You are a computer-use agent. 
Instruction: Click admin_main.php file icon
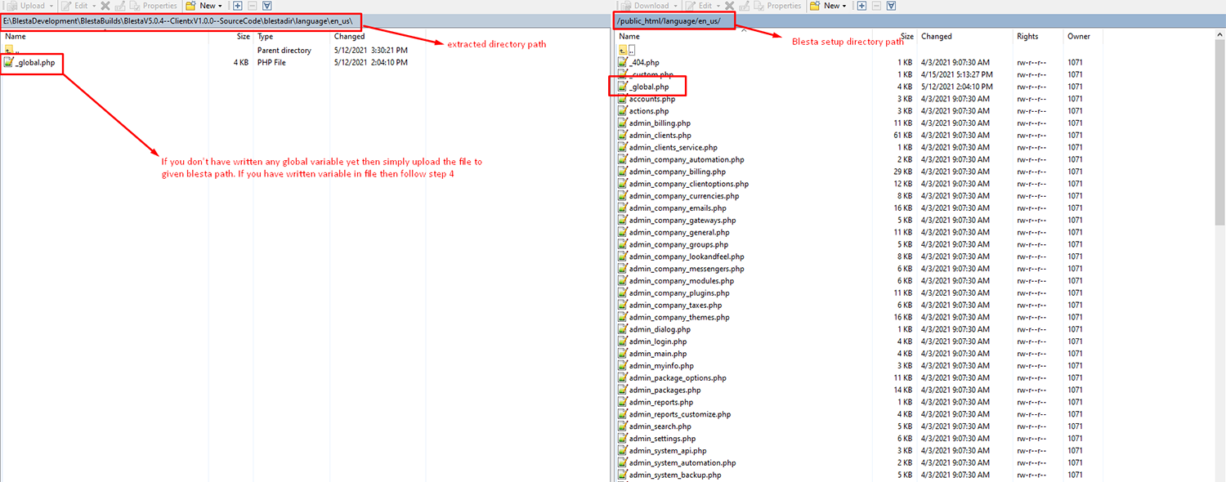pos(623,354)
